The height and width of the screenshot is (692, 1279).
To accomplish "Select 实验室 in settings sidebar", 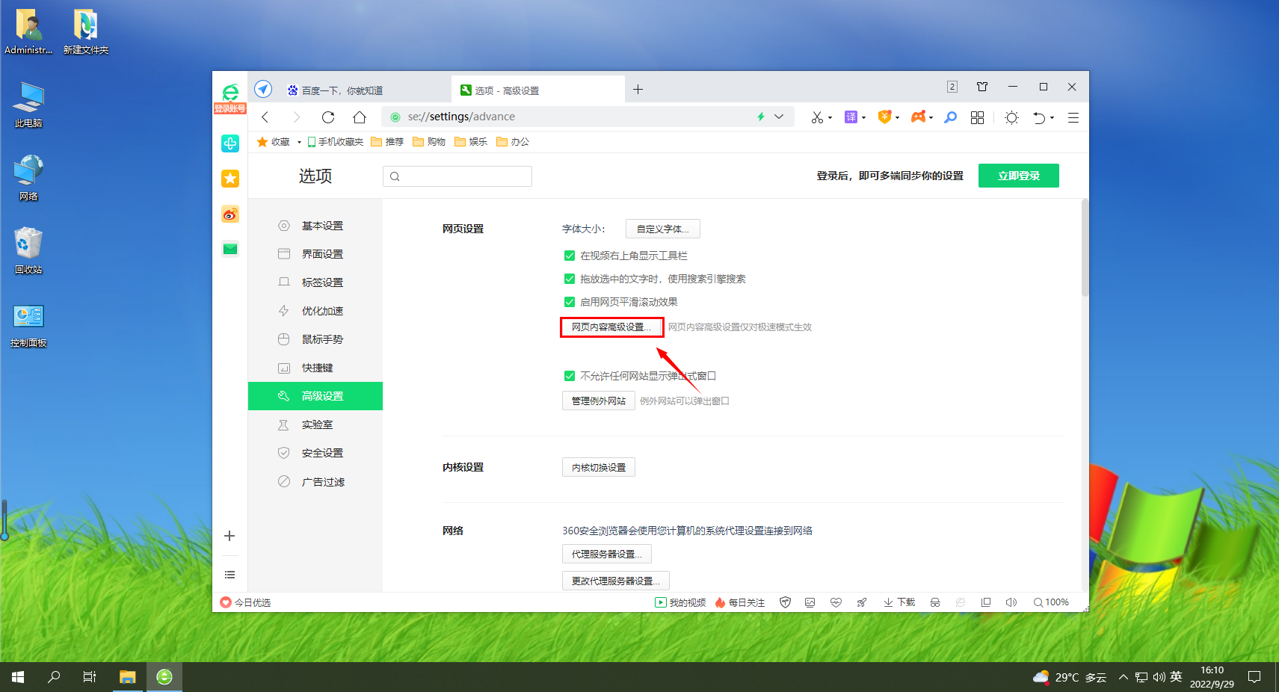I will 315,424.
